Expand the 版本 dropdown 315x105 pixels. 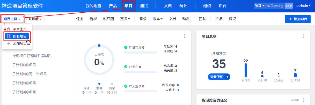[158, 19]
